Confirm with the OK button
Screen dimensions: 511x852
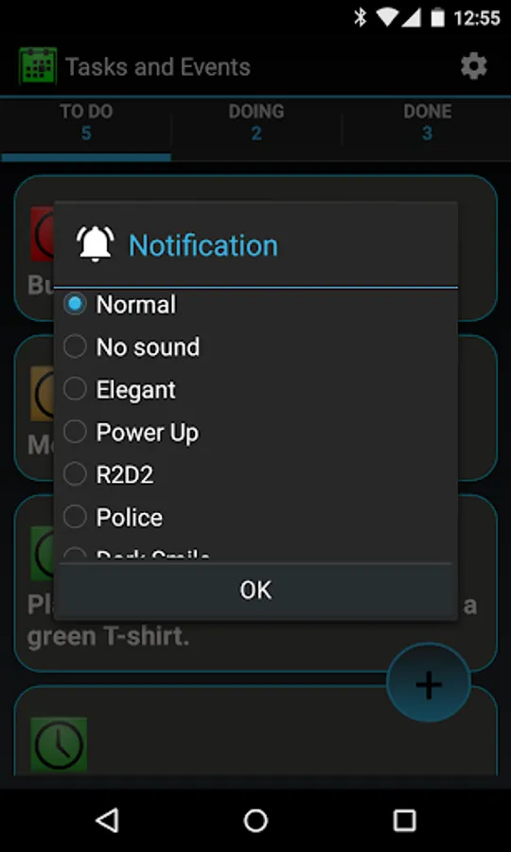(x=255, y=590)
